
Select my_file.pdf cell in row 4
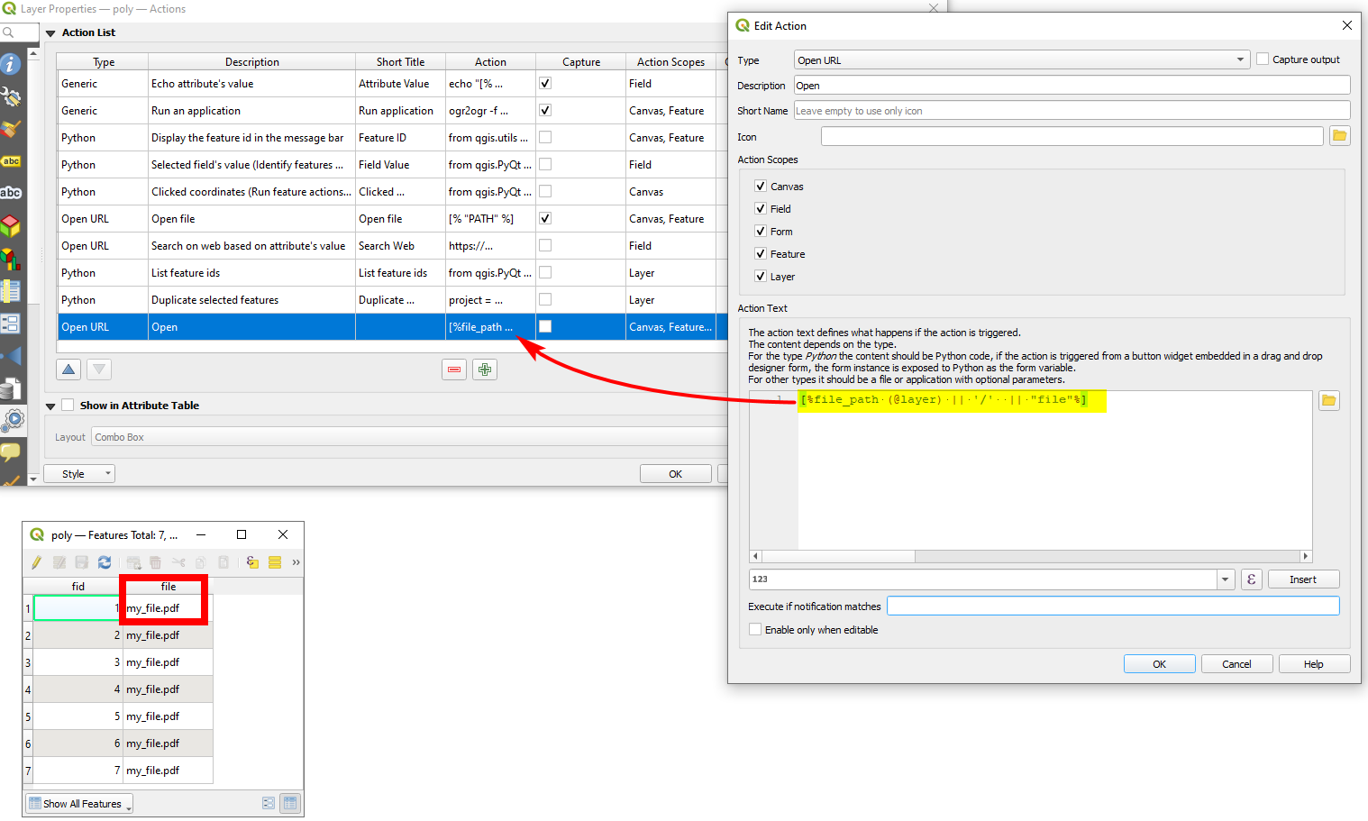tap(168, 689)
